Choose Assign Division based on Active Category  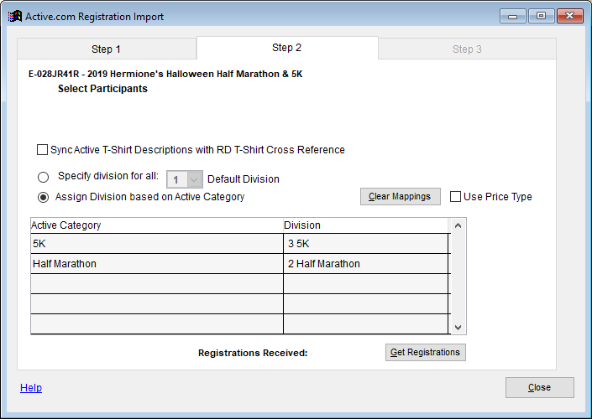click(x=43, y=197)
